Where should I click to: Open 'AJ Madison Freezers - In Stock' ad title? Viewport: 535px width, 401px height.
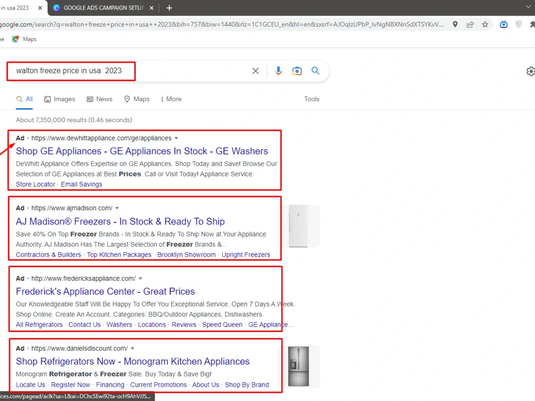(120, 222)
